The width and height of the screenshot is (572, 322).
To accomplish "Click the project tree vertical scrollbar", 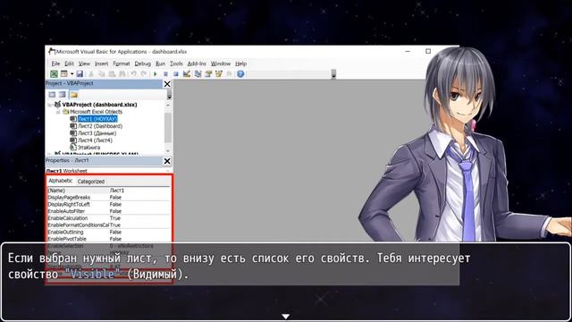I will pyautogui.click(x=168, y=127).
